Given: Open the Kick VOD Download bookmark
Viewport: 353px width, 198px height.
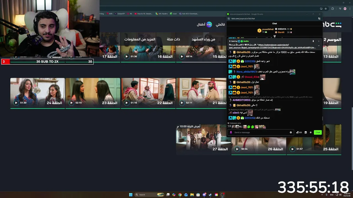Looking at the screenshot, I should click(x=188, y=13).
